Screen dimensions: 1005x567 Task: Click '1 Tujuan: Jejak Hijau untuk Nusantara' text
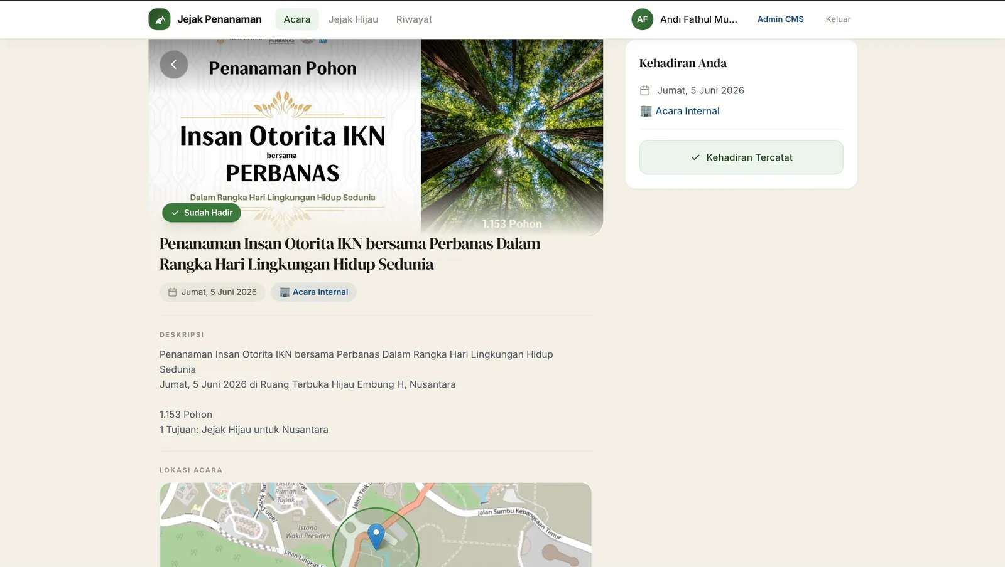244,430
